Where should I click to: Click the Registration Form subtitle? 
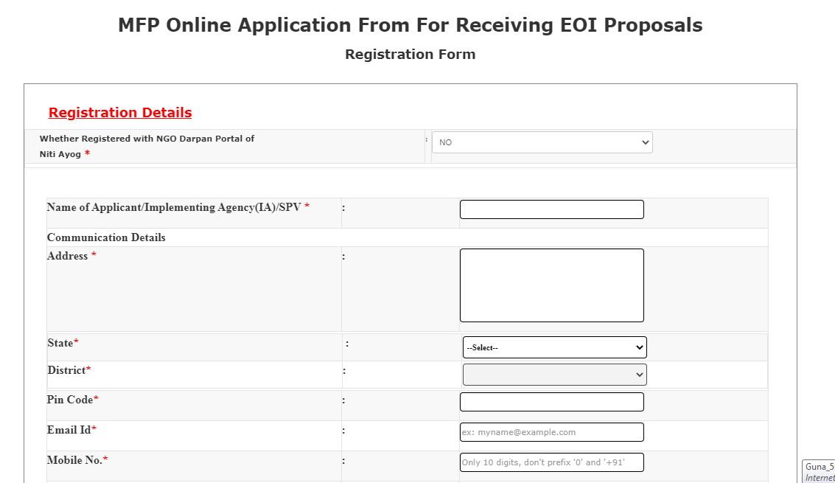[x=410, y=55]
